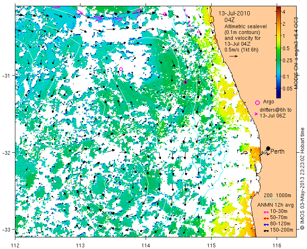Click the Argo float circle near 114.6, -31.1

[185, 82]
